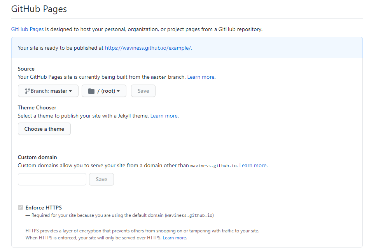Viewport: 376px width, 251px height.
Task: Open the https://waviness.github.io/example/ site link
Action: click(x=148, y=48)
